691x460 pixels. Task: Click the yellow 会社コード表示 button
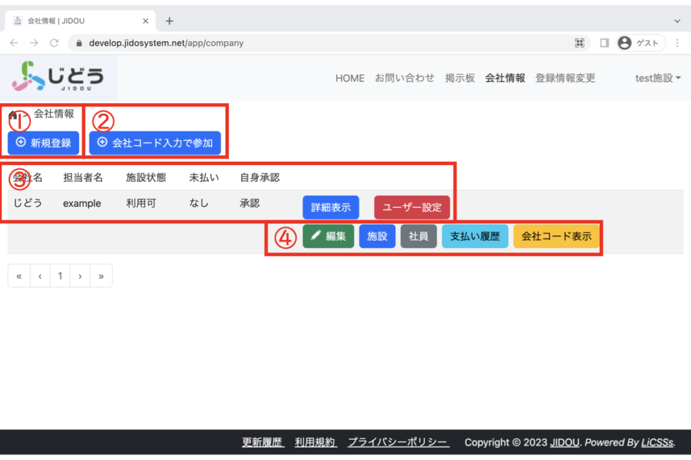[x=556, y=236]
